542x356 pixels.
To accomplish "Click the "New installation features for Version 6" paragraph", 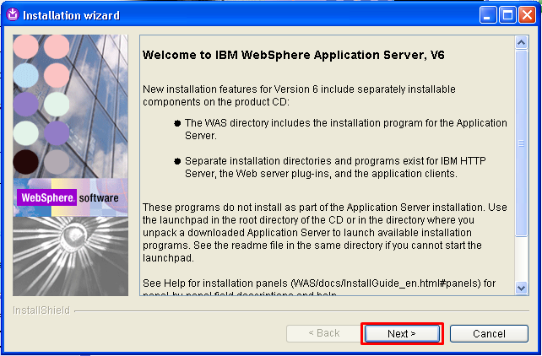I will (299, 95).
